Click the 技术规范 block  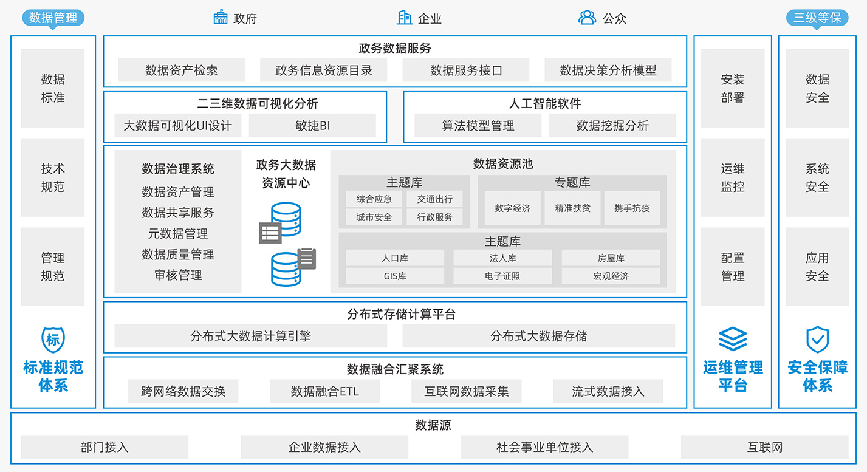[53, 177]
